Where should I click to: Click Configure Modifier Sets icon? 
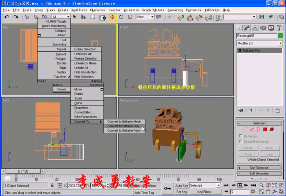(x=277, y=111)
